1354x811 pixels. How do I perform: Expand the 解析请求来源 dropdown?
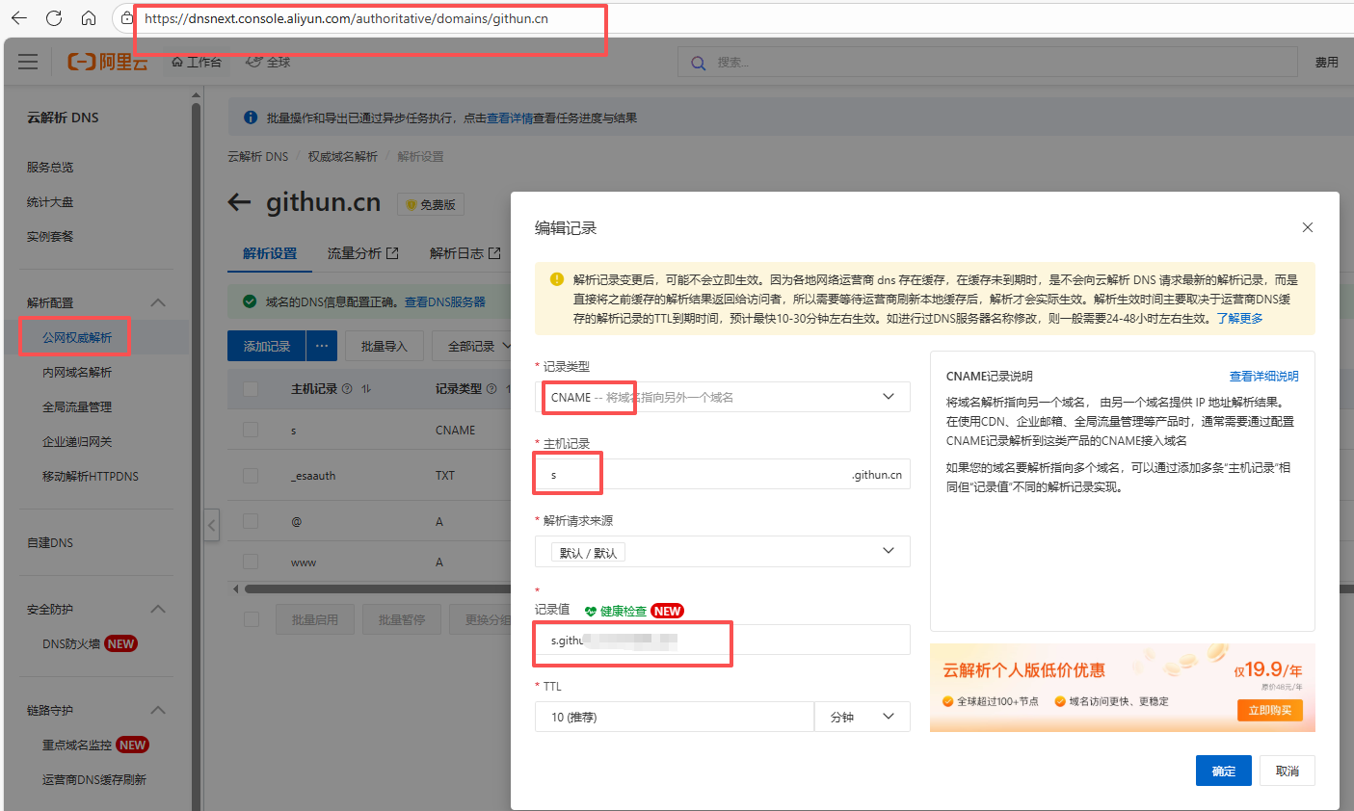tap(722, 552)
